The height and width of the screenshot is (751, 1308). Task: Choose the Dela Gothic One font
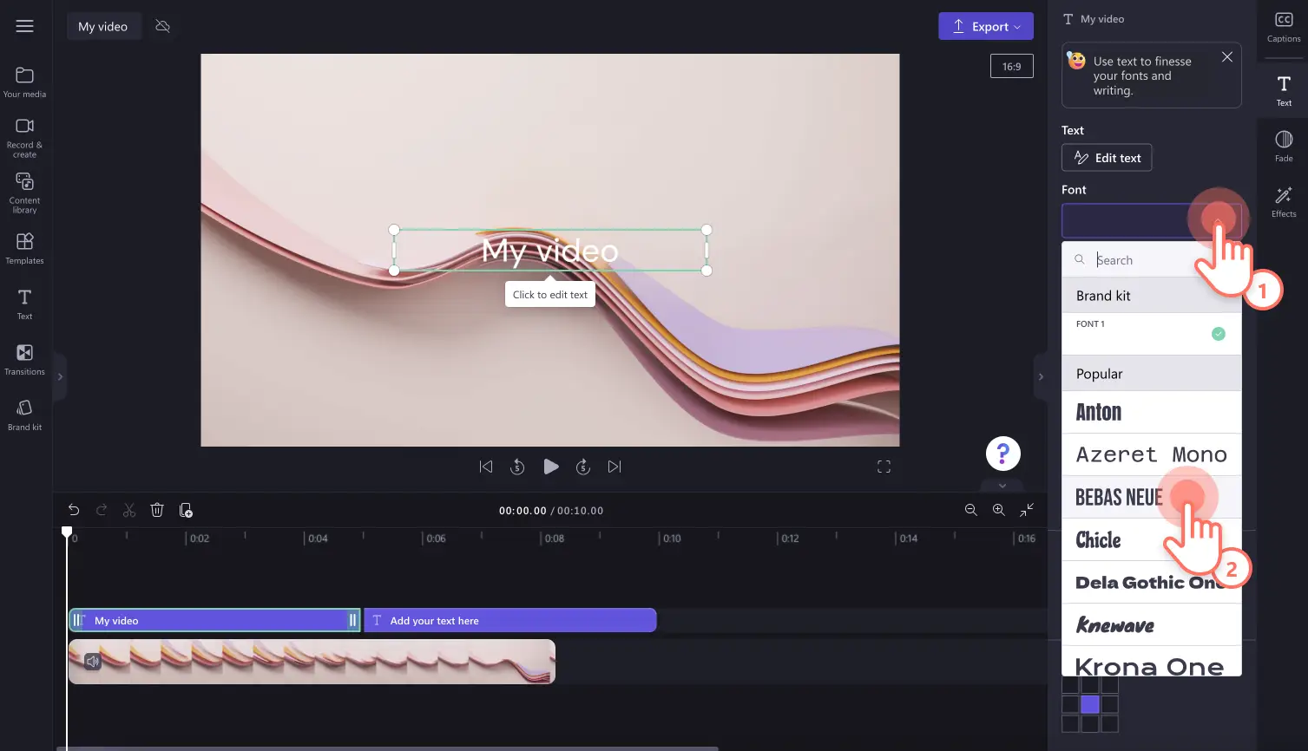(1152, 582)
